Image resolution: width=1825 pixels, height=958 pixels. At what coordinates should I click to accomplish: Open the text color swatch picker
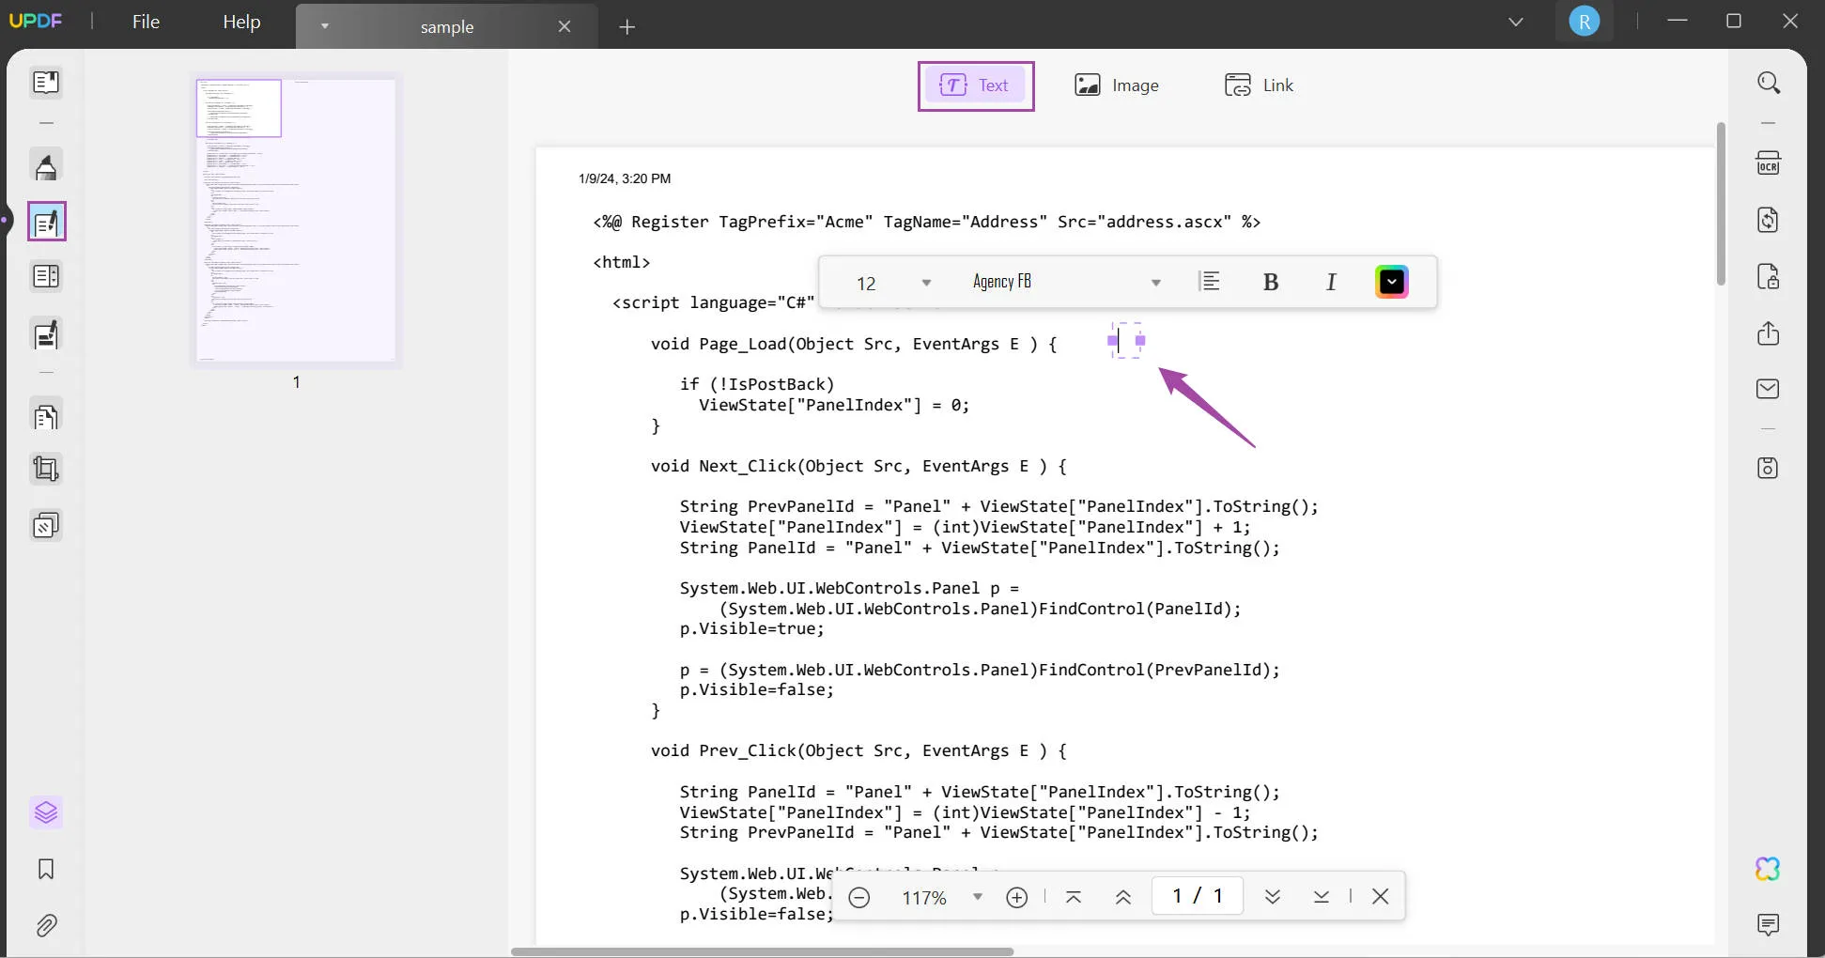pyautogui.click(x=1391, y=282)
